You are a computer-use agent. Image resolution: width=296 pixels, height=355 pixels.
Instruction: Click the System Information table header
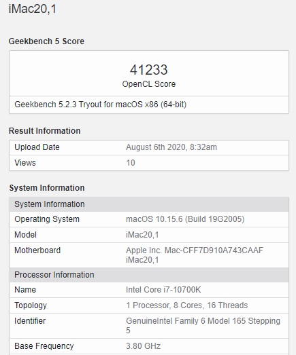(149, 204)
